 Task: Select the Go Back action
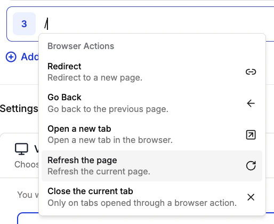pyautogui.click(x=152, y=103)
